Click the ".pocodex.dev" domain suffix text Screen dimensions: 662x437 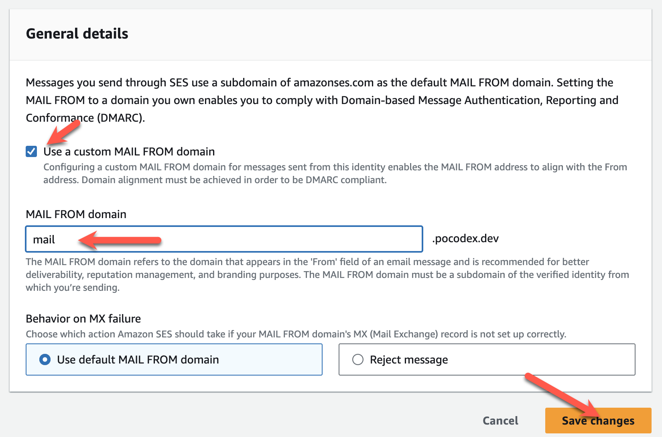click(x=465, y=239)
